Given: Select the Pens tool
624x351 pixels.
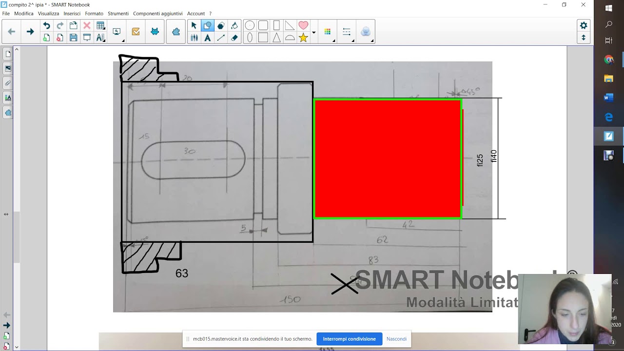Looking at the screenshot, I should (x=194, y=38).
